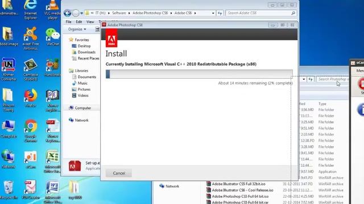Image resolution: width=364 pixels, height=204 pixels.
Task: Click Search Adobe CS6 input field
Action: (258, 13)
